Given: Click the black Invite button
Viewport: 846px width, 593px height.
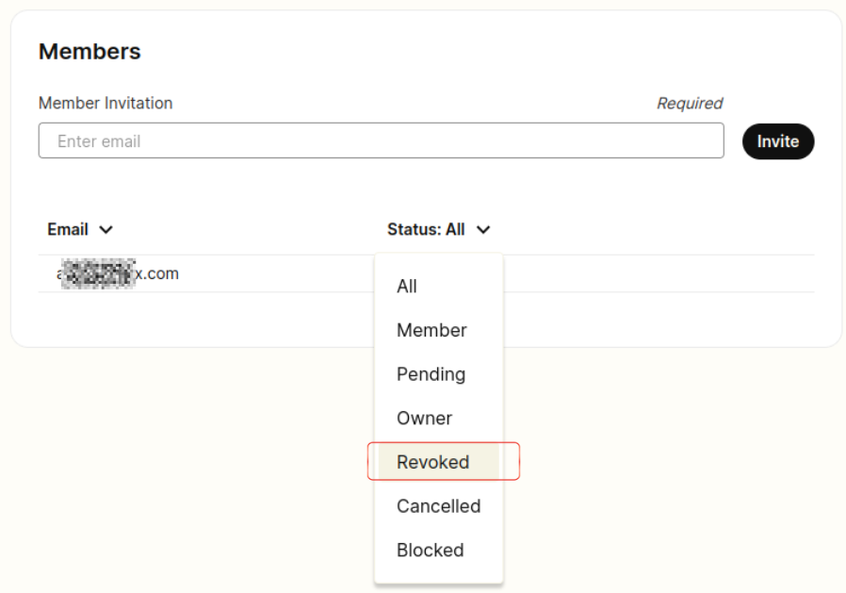Looking at the screenshot, I should (x=778, y=141).
